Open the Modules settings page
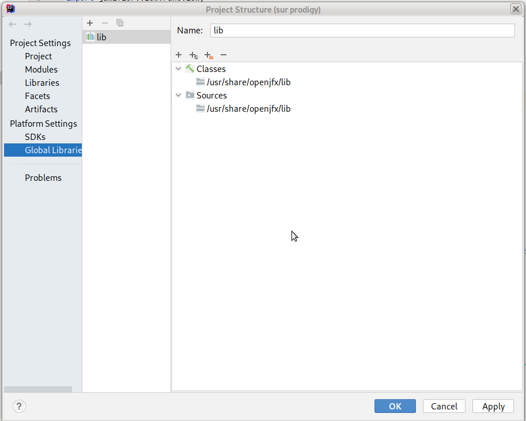The image size is (526, 421). click(x=41, y=69)
